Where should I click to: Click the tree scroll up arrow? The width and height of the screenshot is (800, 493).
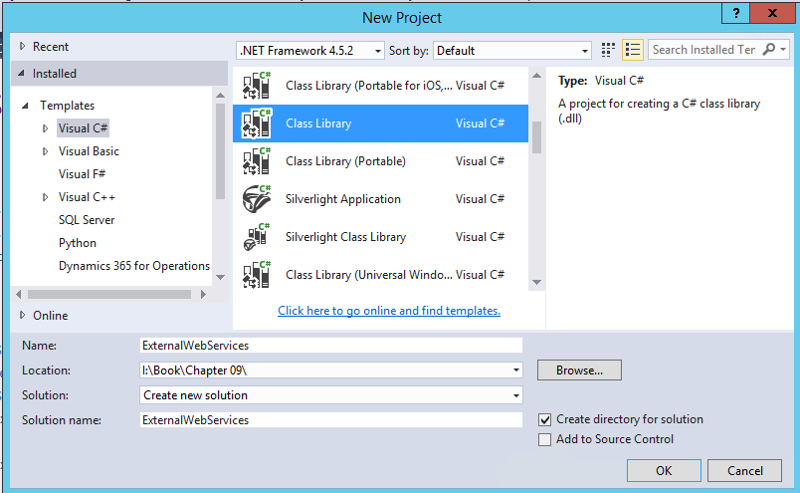point(221,96)
